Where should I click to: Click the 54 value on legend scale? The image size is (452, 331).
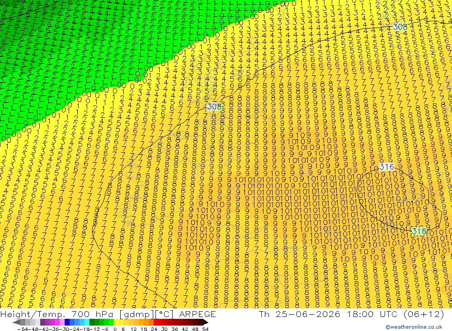click(x=205, y=329)
